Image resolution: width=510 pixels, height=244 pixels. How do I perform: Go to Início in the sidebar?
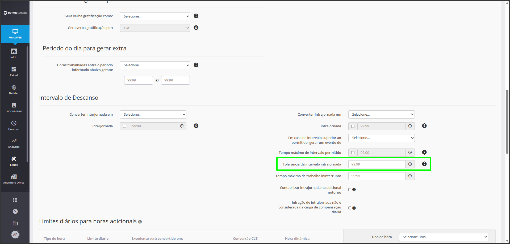click(x=14, y=54)
